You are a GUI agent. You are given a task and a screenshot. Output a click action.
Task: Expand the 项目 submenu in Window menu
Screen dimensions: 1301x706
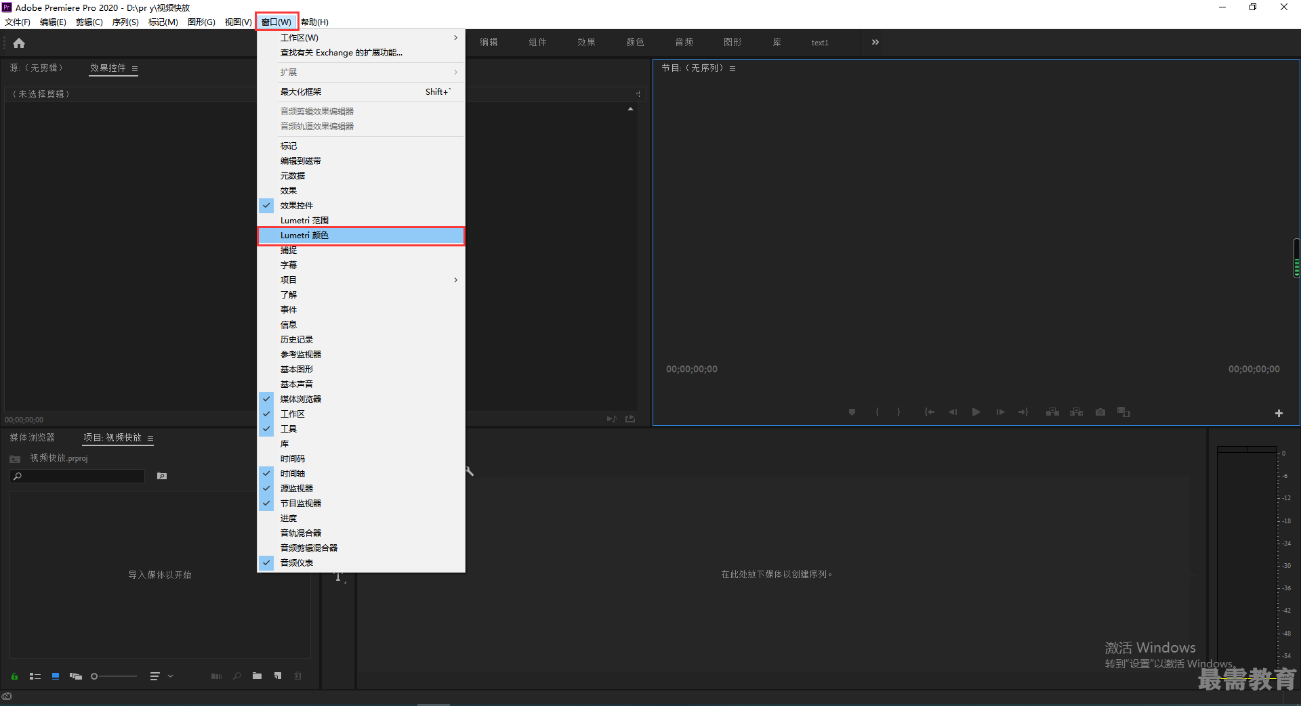click(361, 280)
